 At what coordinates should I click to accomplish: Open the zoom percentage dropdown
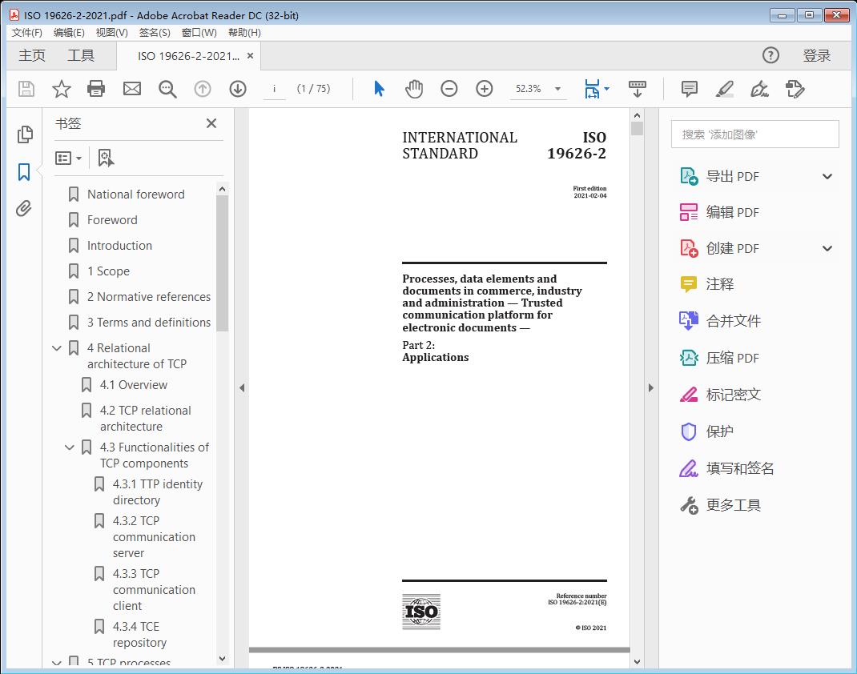tap(557, 89)
